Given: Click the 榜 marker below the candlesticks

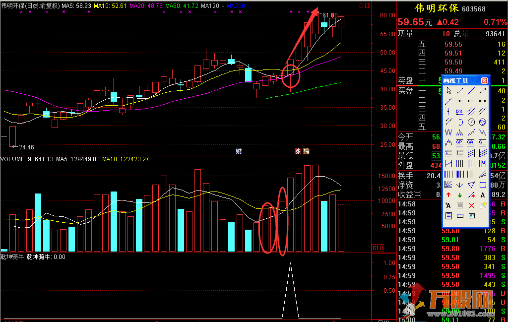Looking at the screenshot, I should click(306, 151).
